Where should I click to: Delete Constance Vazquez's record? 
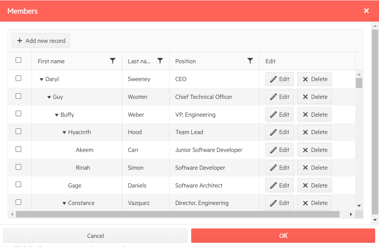tap(315, 203)
